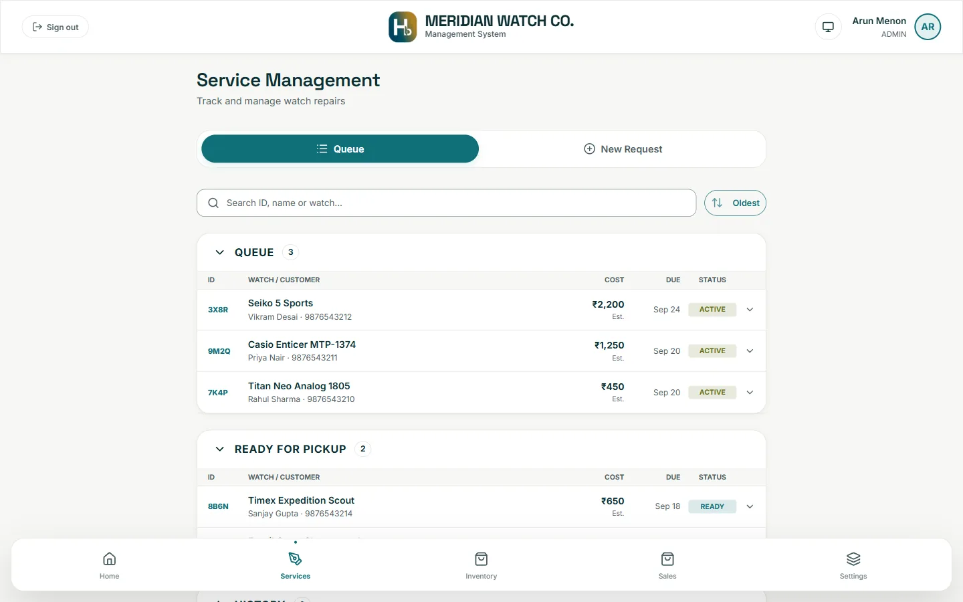Viewport: 963px width, 602px height.
Task: Expand the Titan Neo Analog 1805 row chevron
Action: click(x=750, y=393)
